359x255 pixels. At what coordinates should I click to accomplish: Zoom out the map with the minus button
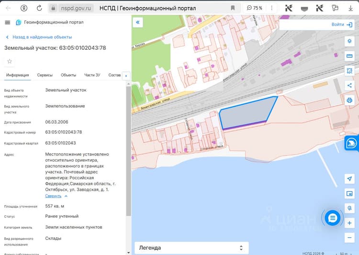coord(349,238)
